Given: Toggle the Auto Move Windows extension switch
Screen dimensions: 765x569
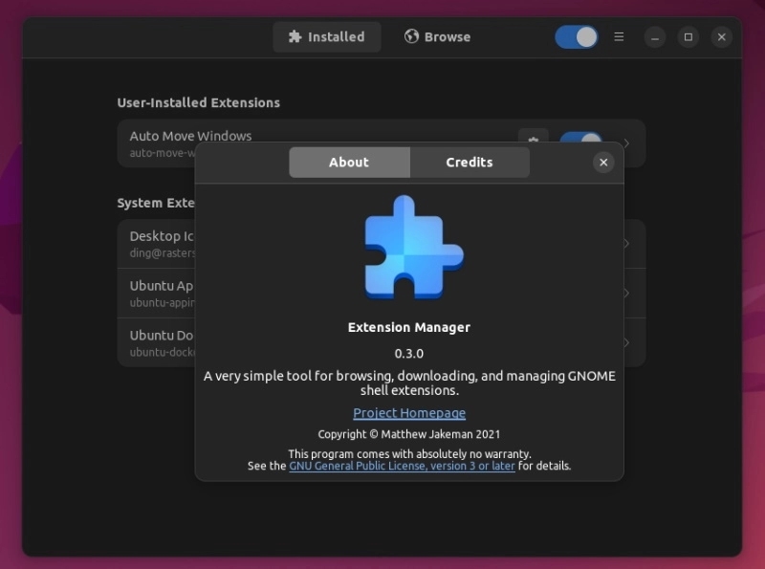Looking at the screenshot, I should click(x=580, y=137).
